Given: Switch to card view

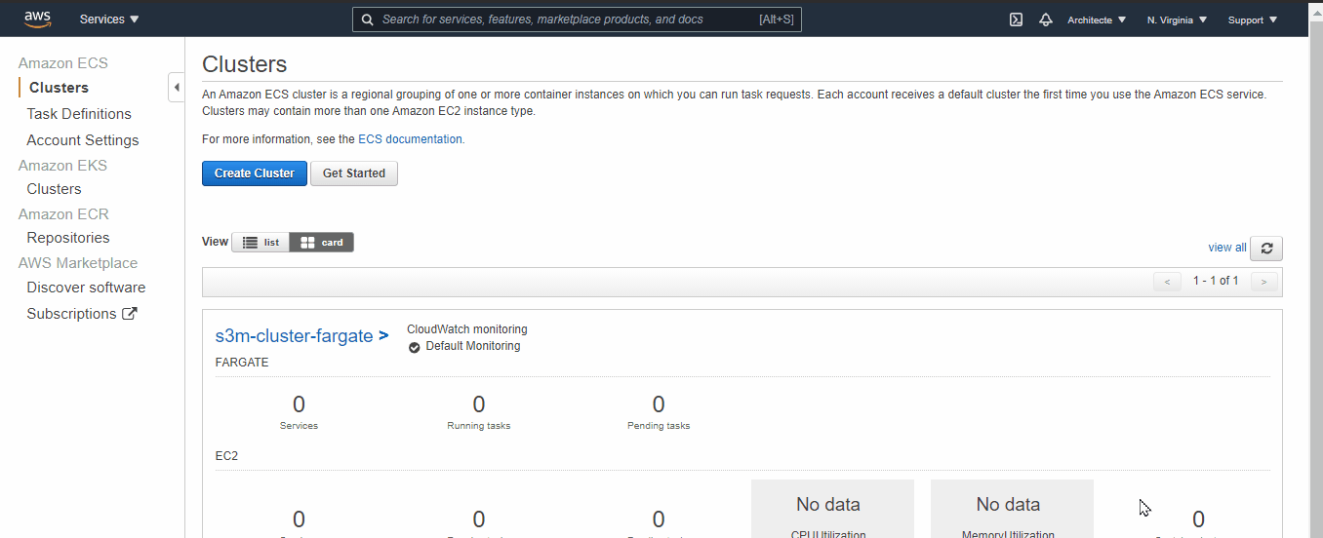Looking at the screenshot, I should (x=322, y=242).
